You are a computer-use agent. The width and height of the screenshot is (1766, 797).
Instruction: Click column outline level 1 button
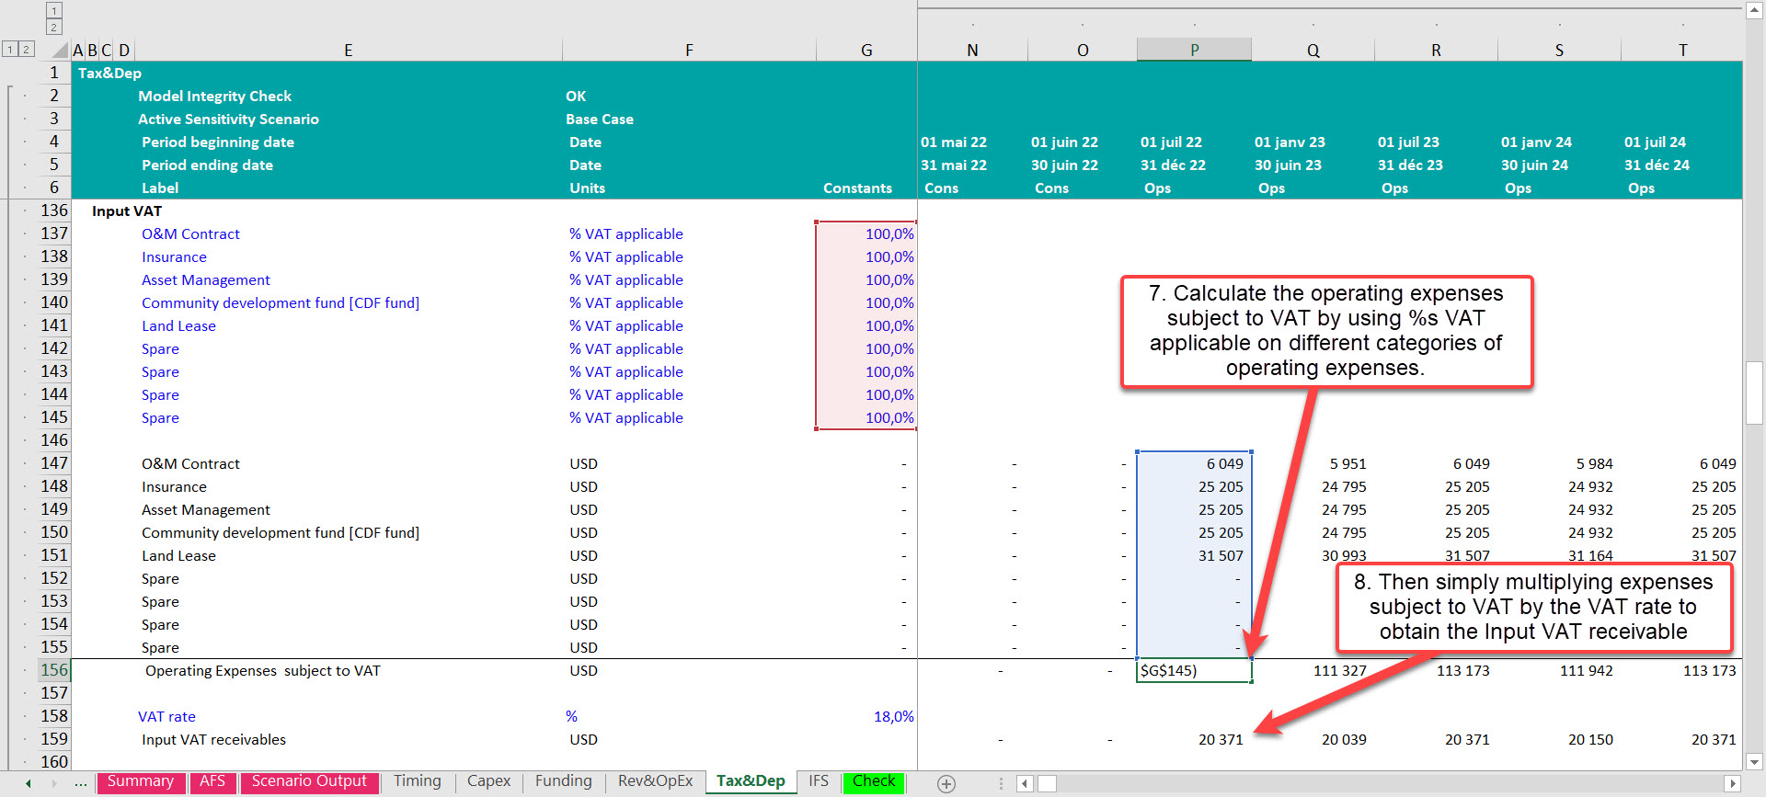click(x=54, y=11)
